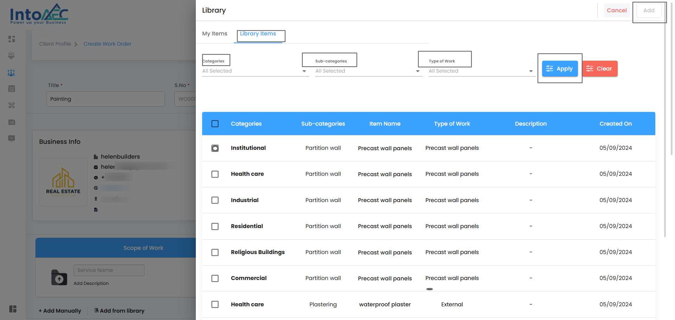
Task: Switch to the My Items tab
Action: [214, 34]
